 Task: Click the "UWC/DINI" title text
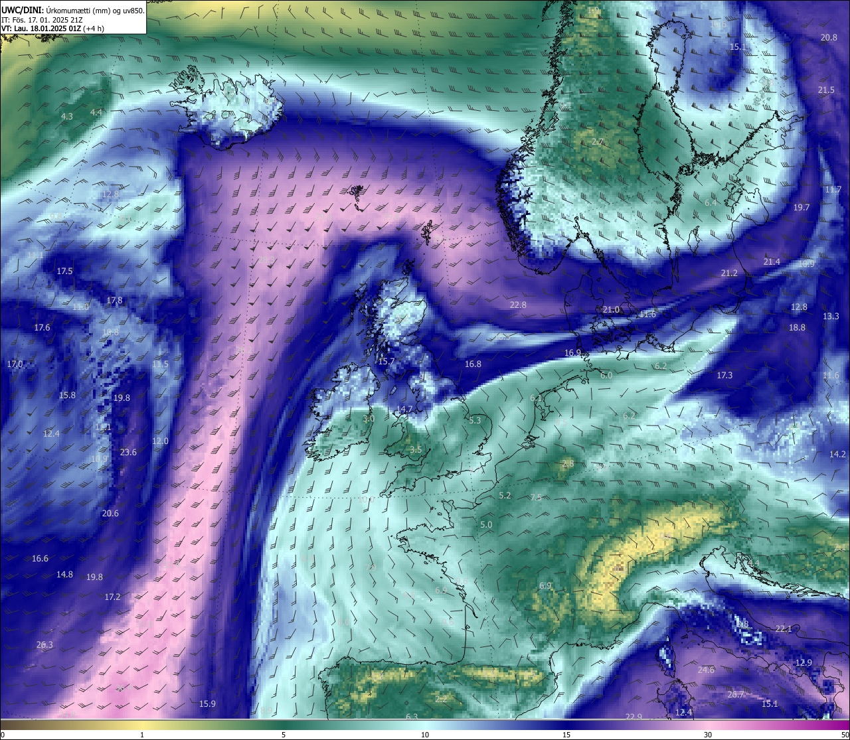(x=22, y=11)
